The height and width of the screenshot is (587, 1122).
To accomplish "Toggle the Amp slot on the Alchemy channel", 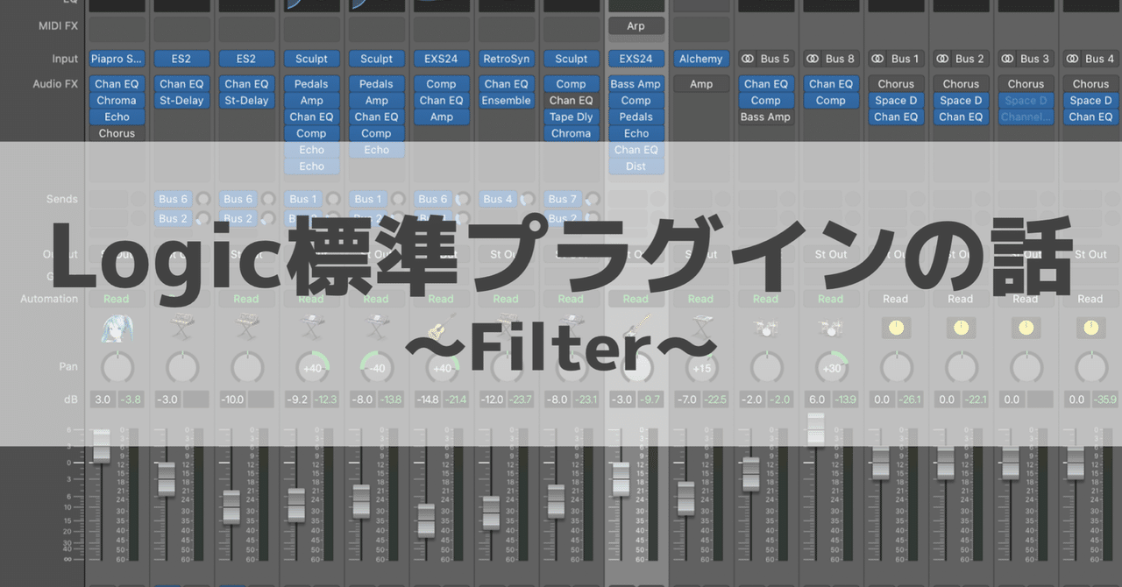I will tap(700, 84).
